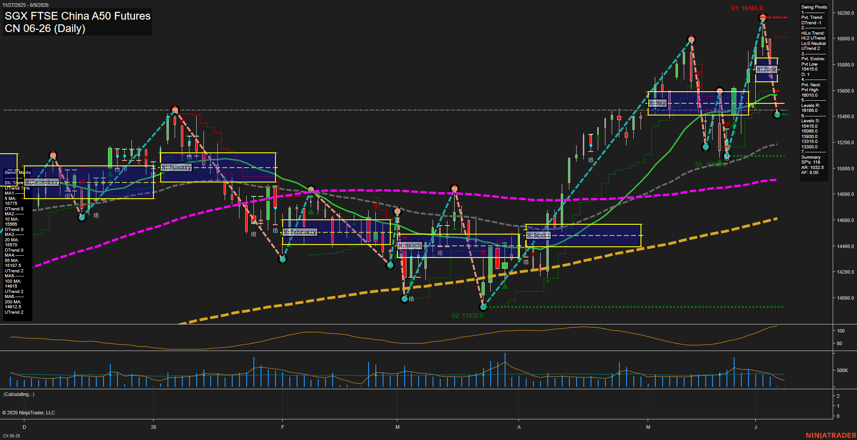This screenshot has height=440, width=857.
Task: Click the 10 MA value 15565
Action: click(11, 224)
